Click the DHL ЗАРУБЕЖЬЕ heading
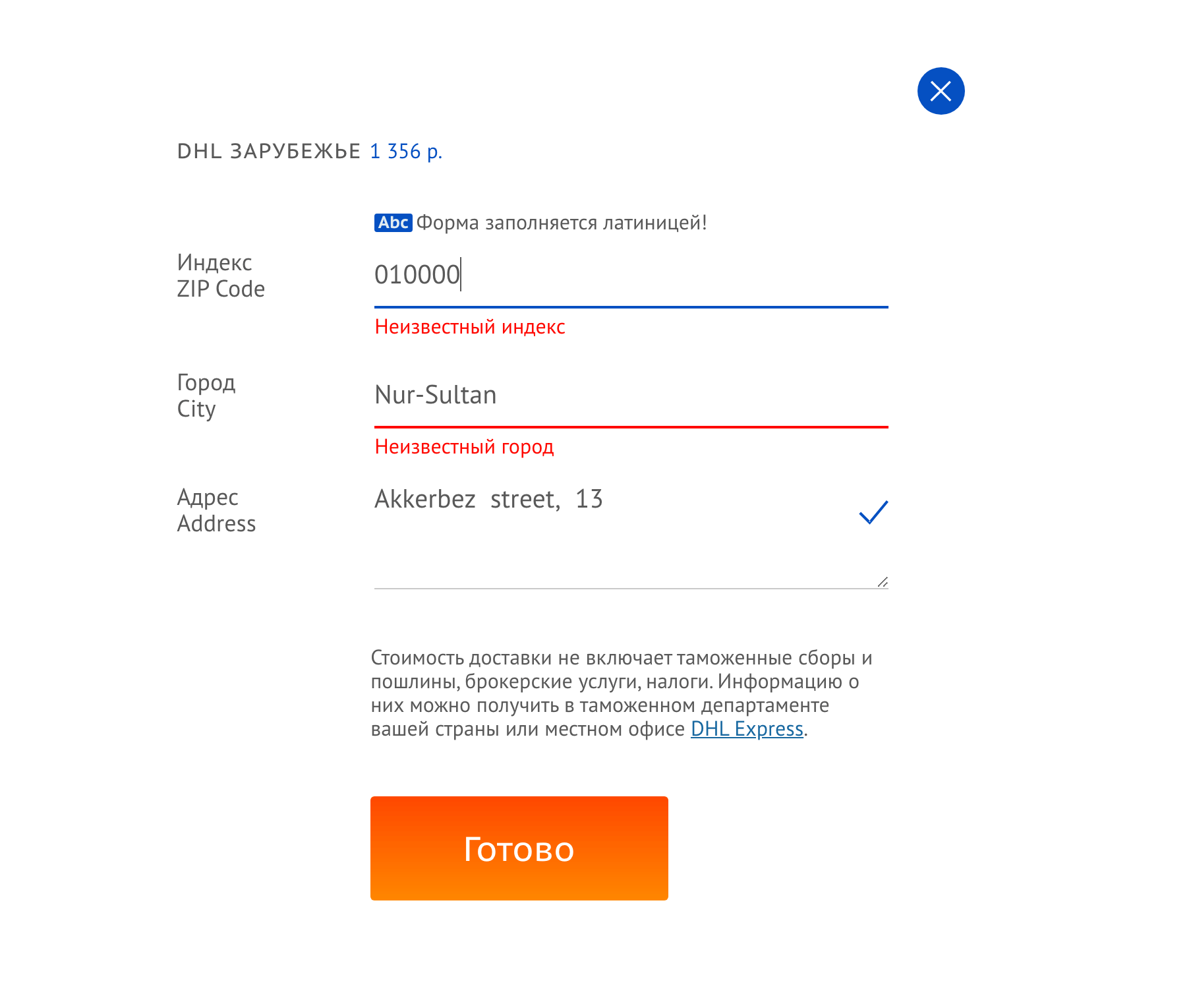The width and height of the screenshot is (1193, 1002). pyautogui.click(x=269, y=152)
